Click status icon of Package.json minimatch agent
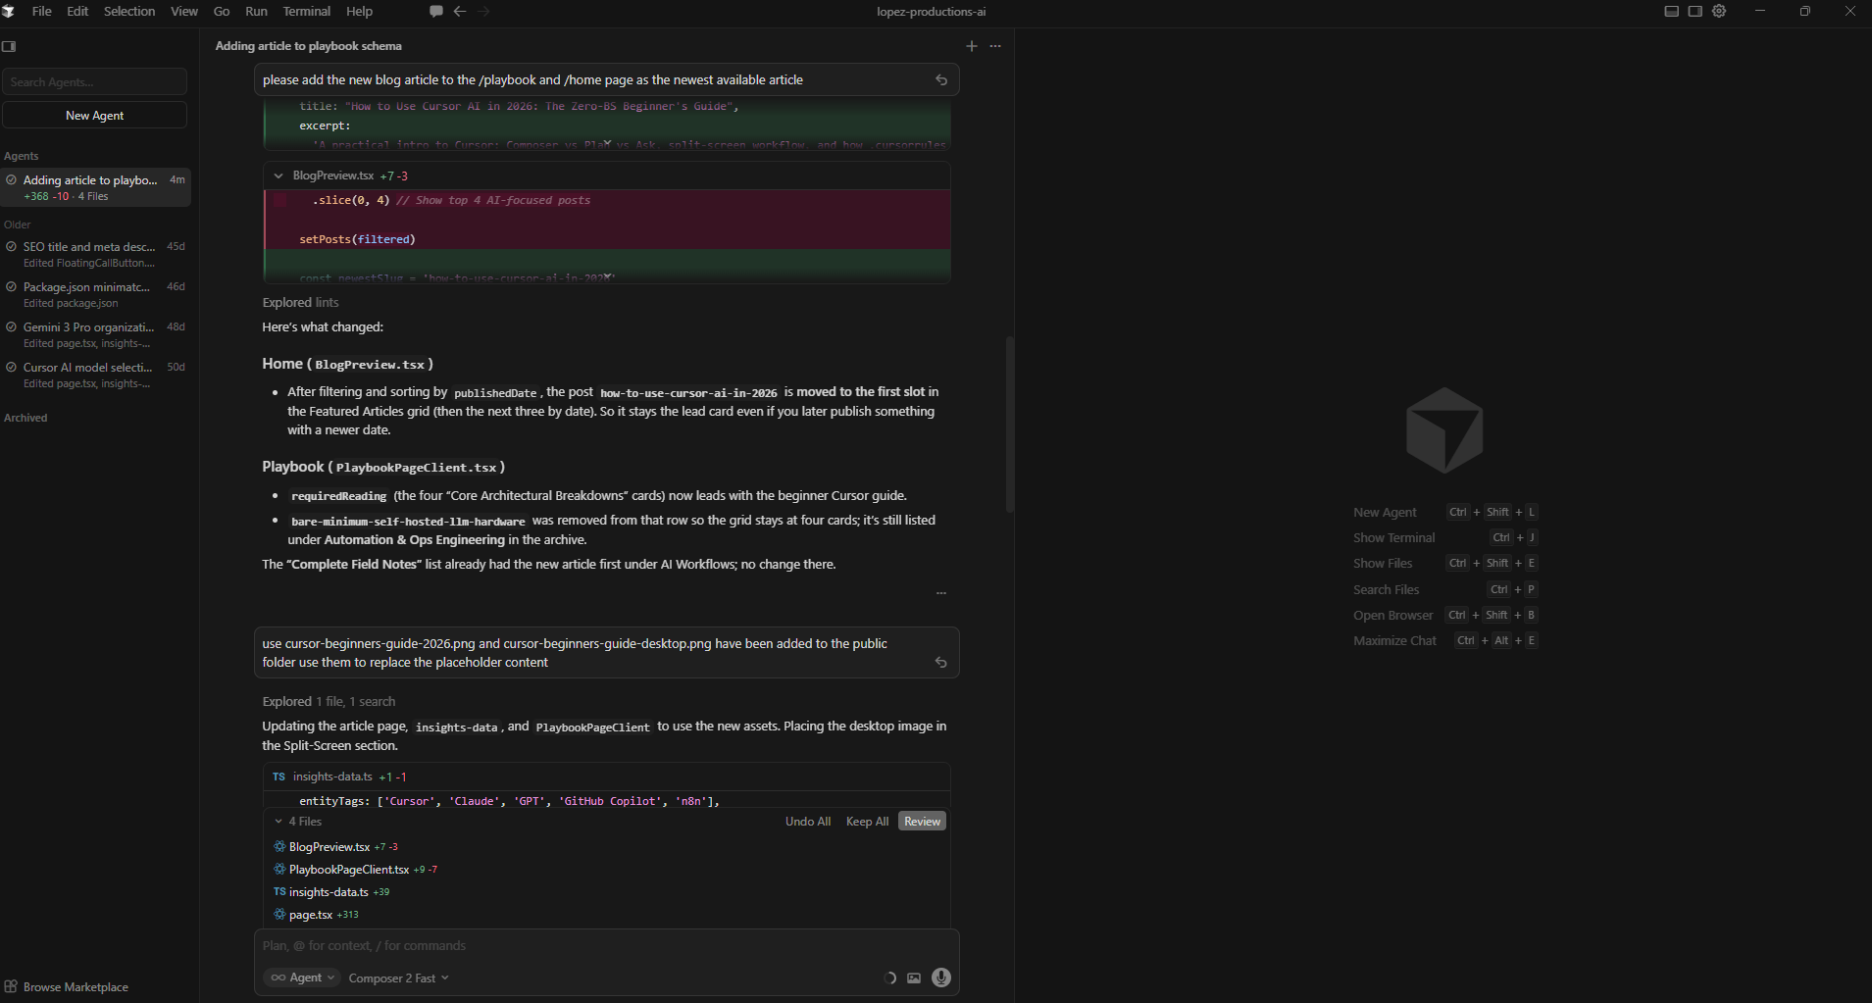This screenshot has height=1003, width=1872. coord(11,287)
